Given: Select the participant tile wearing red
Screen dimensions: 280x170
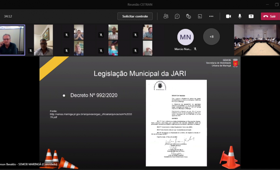Looking at the screenshot, I should click(x=113, y=48).
